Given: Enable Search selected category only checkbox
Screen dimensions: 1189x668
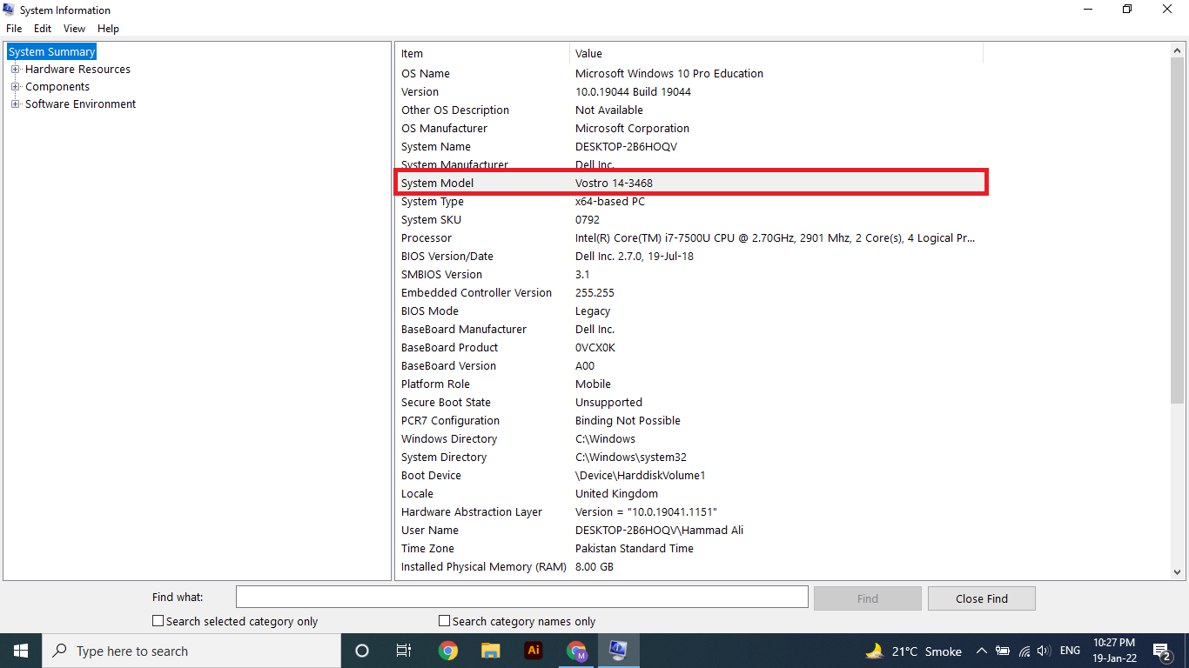Looking at the screenshot, I should [x=158, y=621].
